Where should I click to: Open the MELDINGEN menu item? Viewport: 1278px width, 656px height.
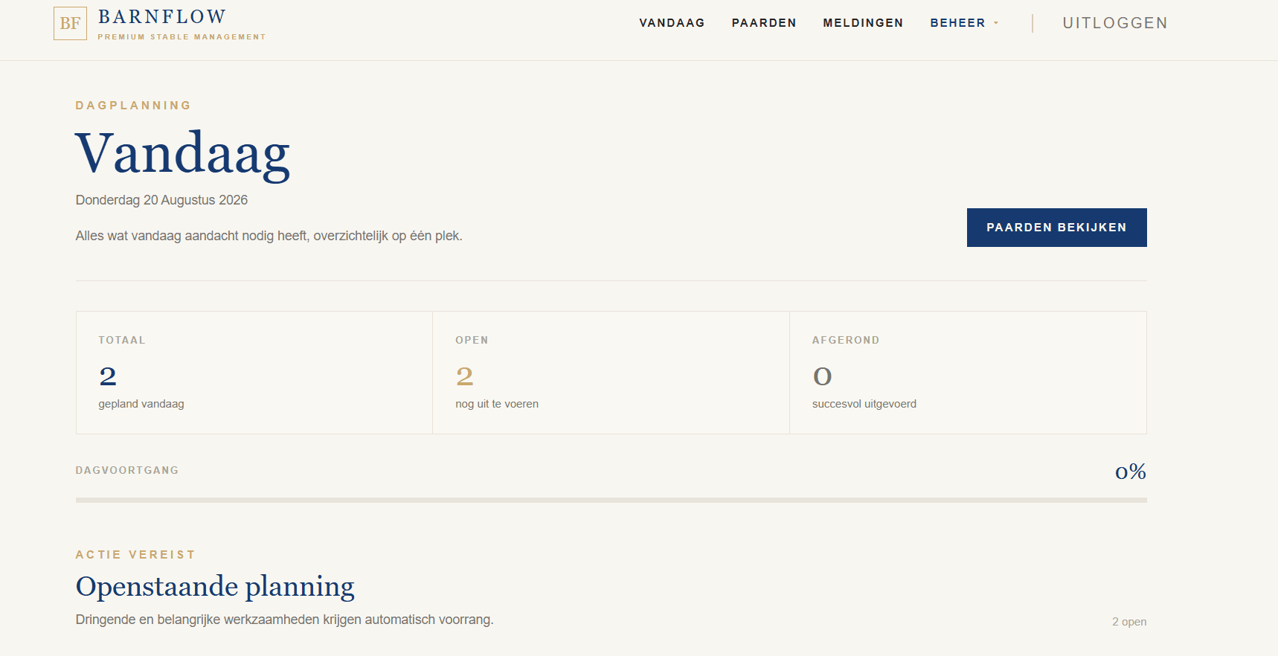coord(863,23)
